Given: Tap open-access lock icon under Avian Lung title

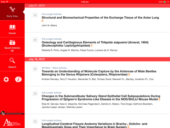Looking at the screenshot, I should [42, 21].
